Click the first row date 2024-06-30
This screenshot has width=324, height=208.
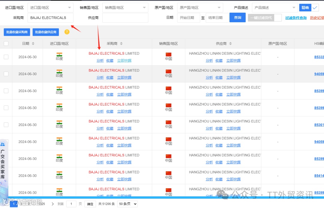28,57
